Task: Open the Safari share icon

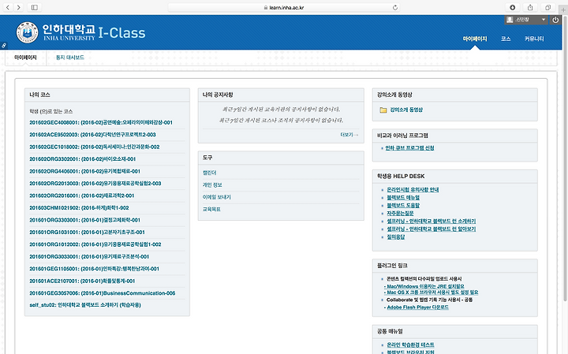Action: (x=530, y=7)
